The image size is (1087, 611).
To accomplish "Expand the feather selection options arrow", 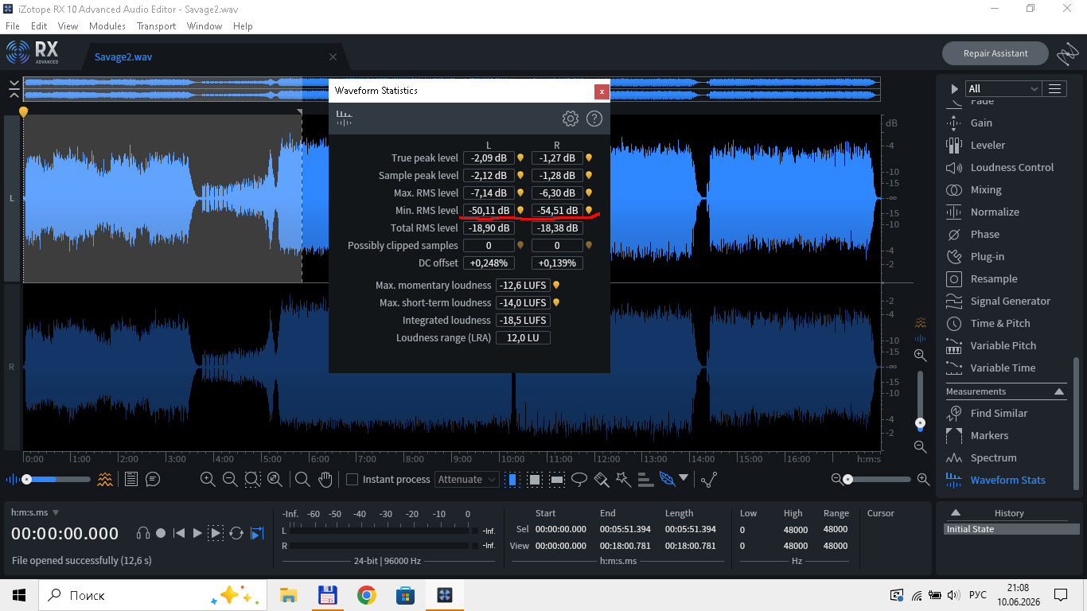I will (683, 478).
